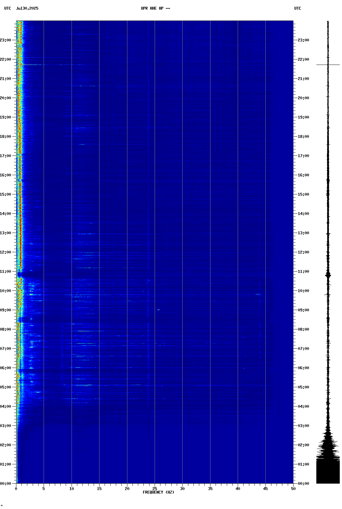Click the left axis 15:00 time label

tap(5, 194)
